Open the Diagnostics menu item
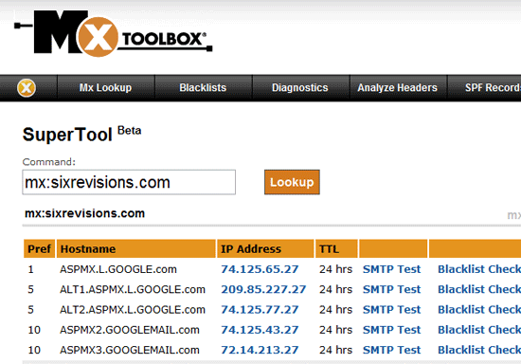Viewport: 521px width, 364px height. tap(300, 88)
